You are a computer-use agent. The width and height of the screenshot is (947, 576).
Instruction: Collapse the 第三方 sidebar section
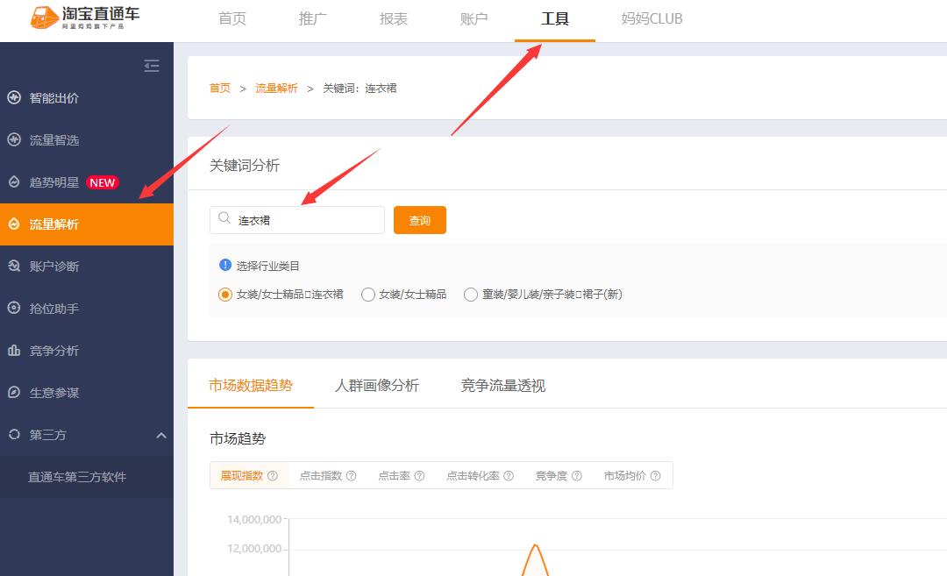(x=160, y=435)
